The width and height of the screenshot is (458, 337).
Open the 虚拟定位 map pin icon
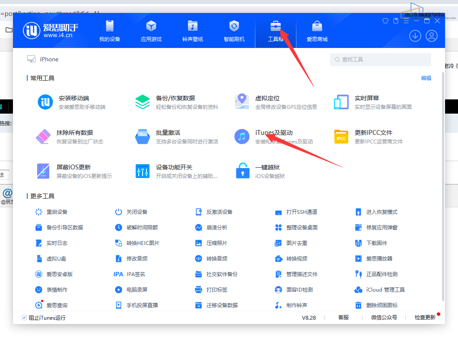click(242, 102)
